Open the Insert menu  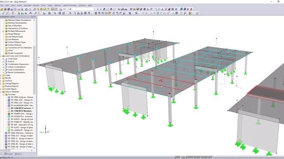pos(20,5)
